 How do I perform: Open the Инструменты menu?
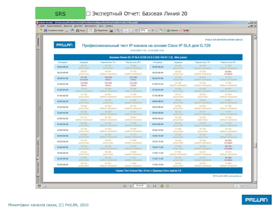(x=91, y=26)
